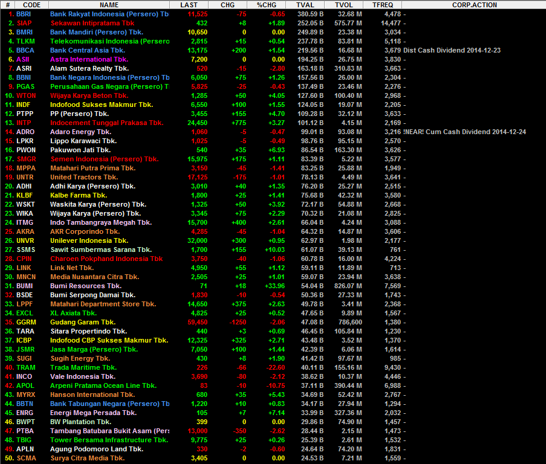Image resolution: width=546 pixels, height=464 pixels.
Task: Click Sitara Propertindo Tbk. name
Action: [89, 331]
